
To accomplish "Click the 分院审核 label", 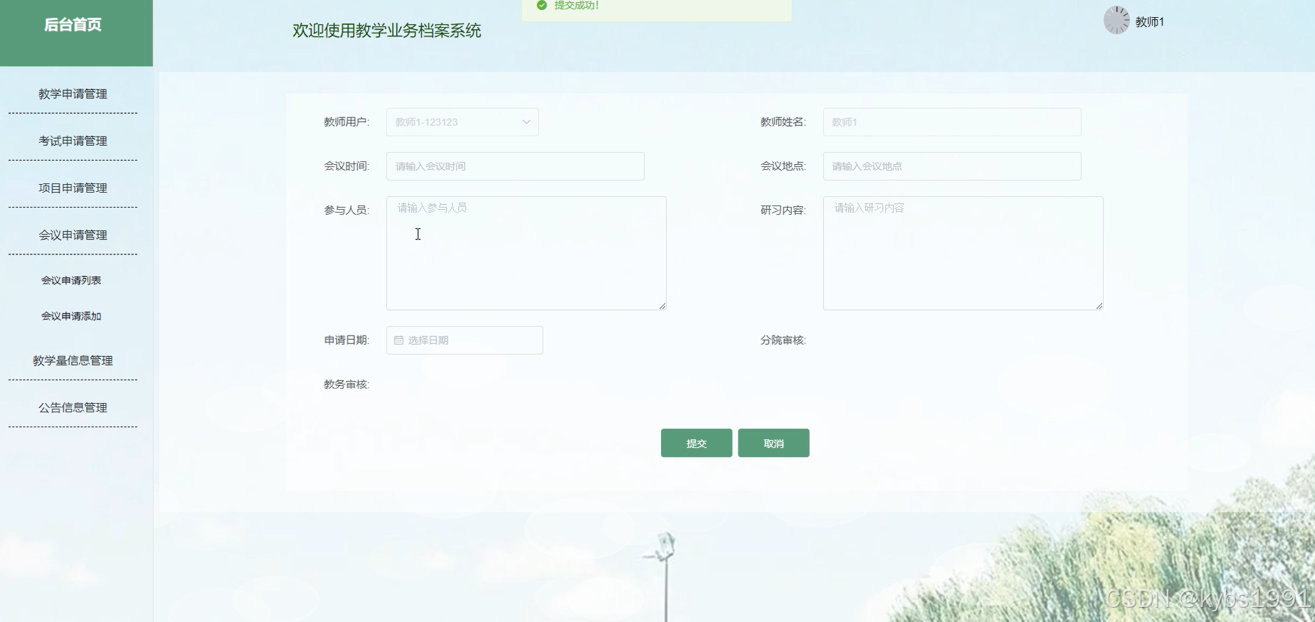I will [783, 341].
